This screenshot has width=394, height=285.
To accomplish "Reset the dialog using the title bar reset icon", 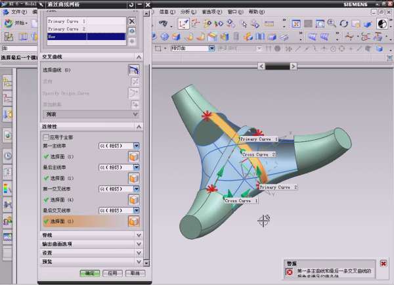I will tap(131, 5).
